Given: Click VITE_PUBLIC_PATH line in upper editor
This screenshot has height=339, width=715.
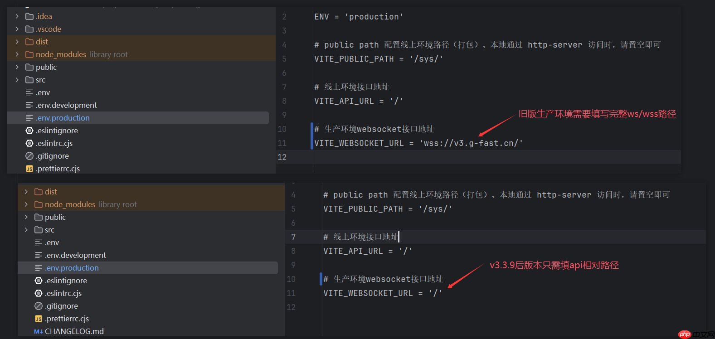Looking at the screenshot, I should click(379, 59).
